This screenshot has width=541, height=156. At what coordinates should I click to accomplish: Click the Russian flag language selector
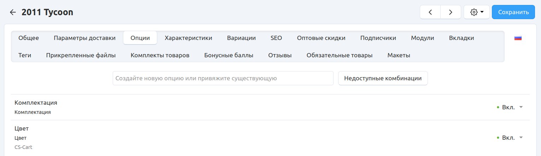(518, 38)
